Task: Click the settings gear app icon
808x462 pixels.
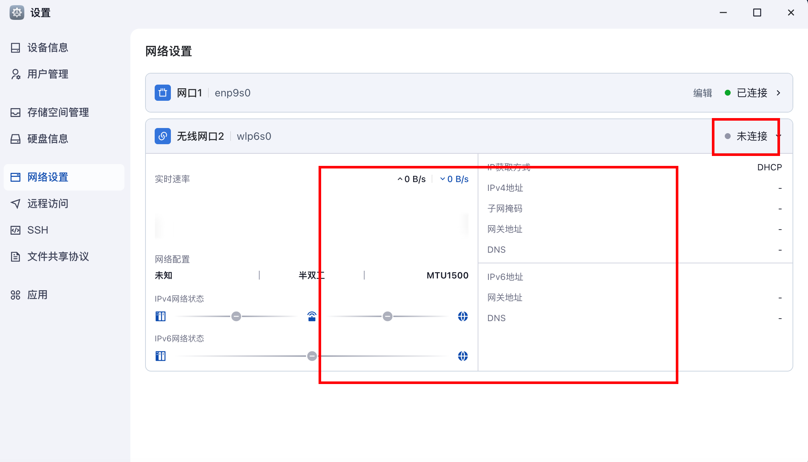Action: (x=17, y=13)
